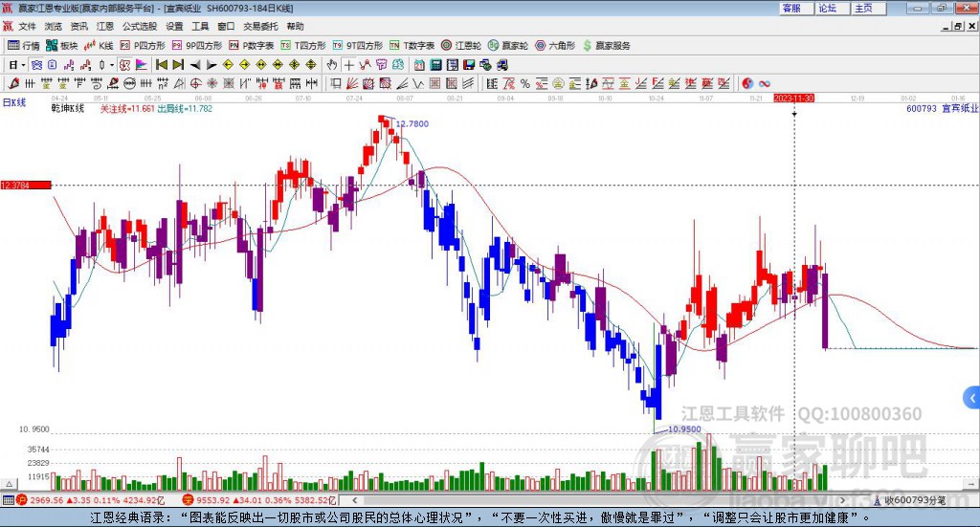Open the 赢家轮 wheel tool

click(x=507, y=46)
